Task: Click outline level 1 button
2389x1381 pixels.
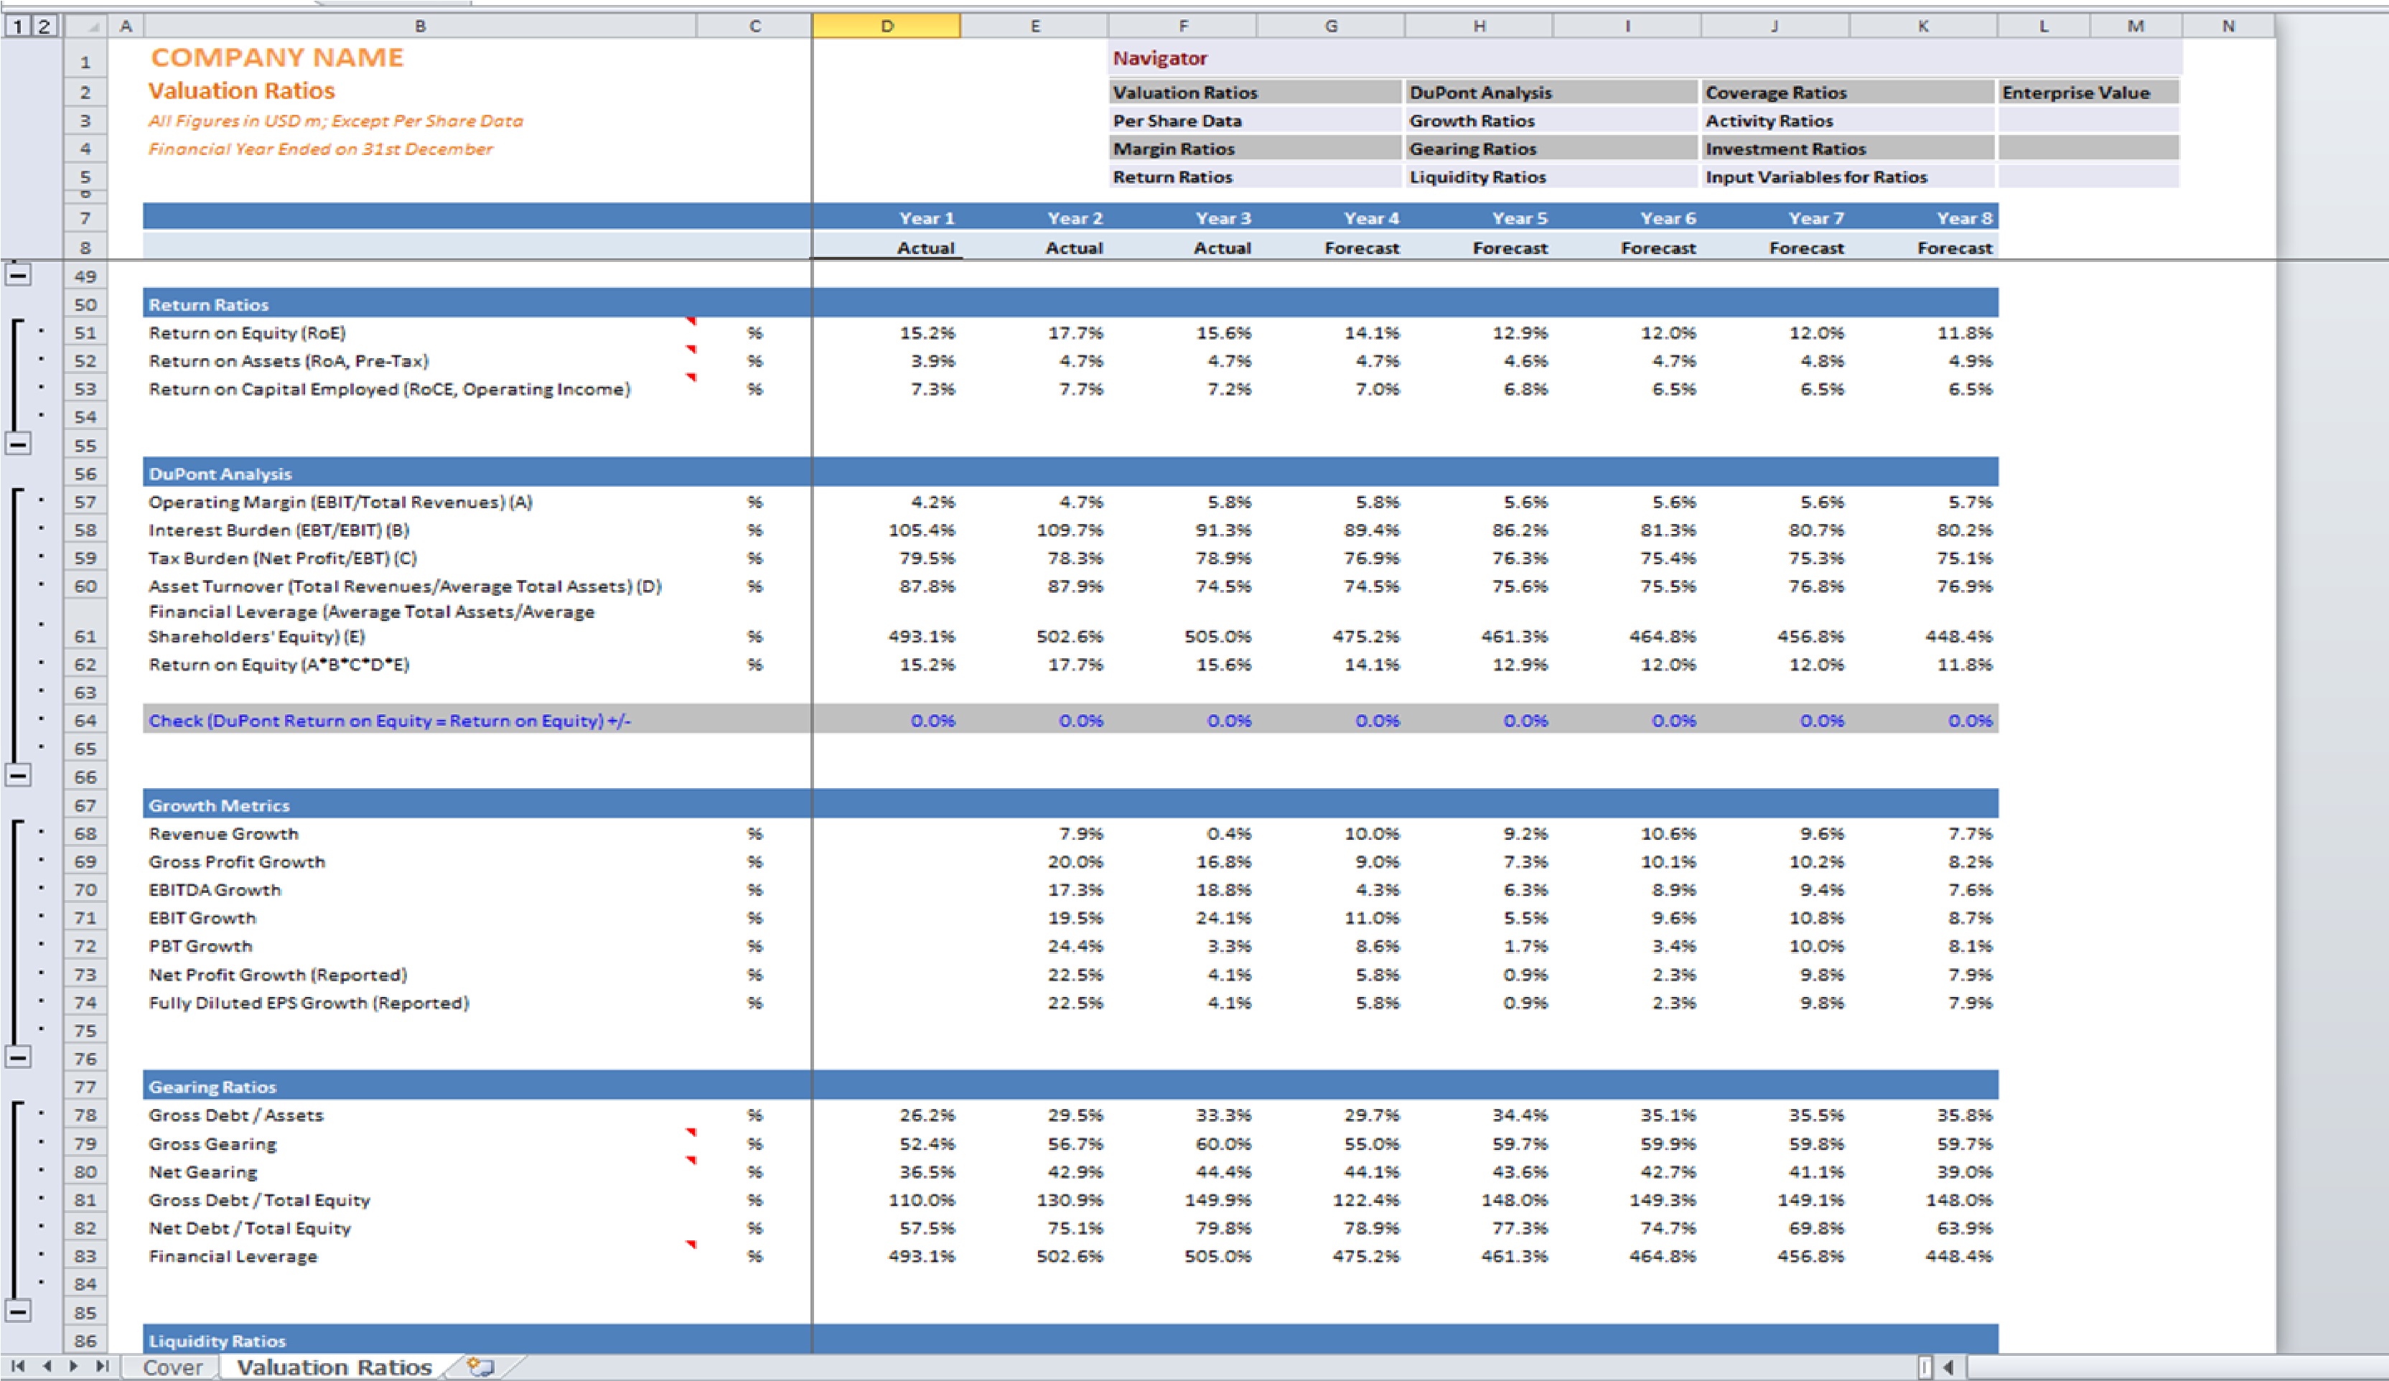Action: click(x=16, y=27)
